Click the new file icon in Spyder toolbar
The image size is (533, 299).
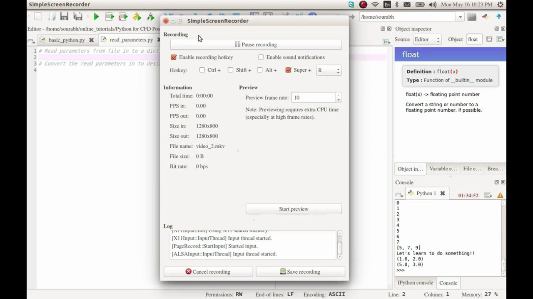[x=38, y=17]
